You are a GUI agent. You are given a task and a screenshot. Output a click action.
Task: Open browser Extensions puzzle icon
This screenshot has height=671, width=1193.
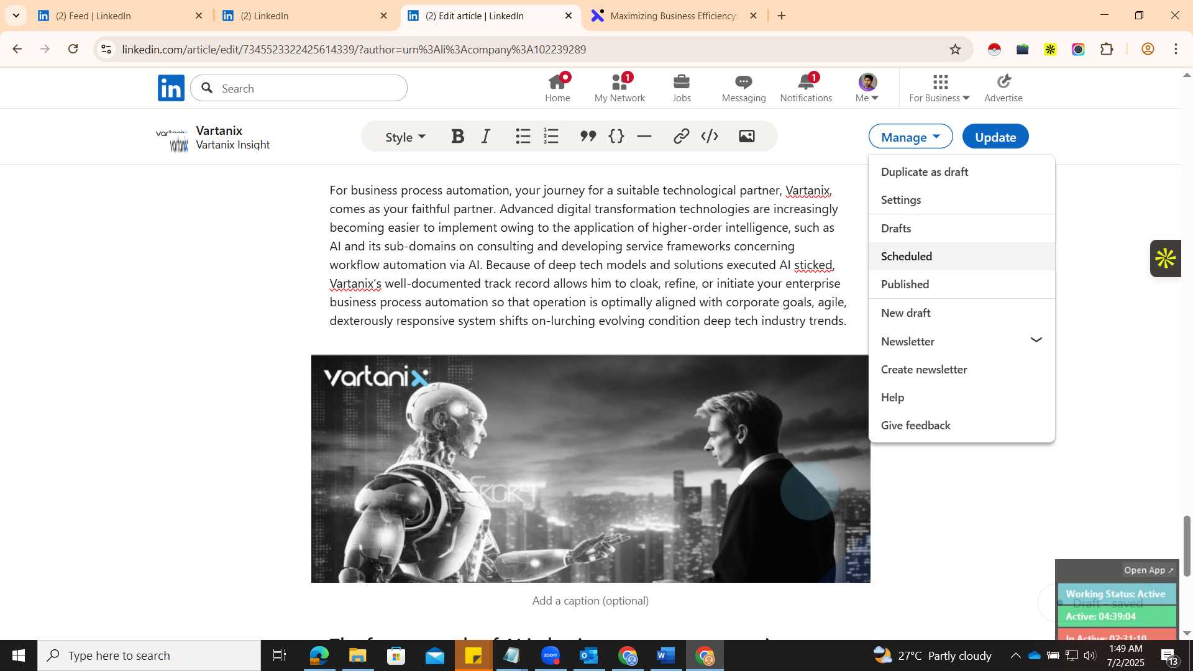(1107, 49)
